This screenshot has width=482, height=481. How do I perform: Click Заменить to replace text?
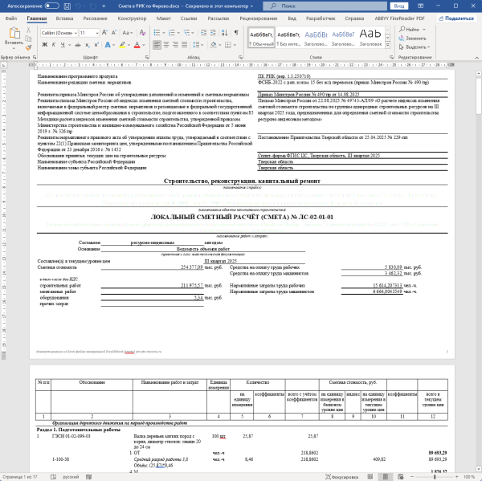413,39
